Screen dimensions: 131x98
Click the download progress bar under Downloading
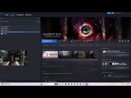pyautogui.click(x=63, y=42)
